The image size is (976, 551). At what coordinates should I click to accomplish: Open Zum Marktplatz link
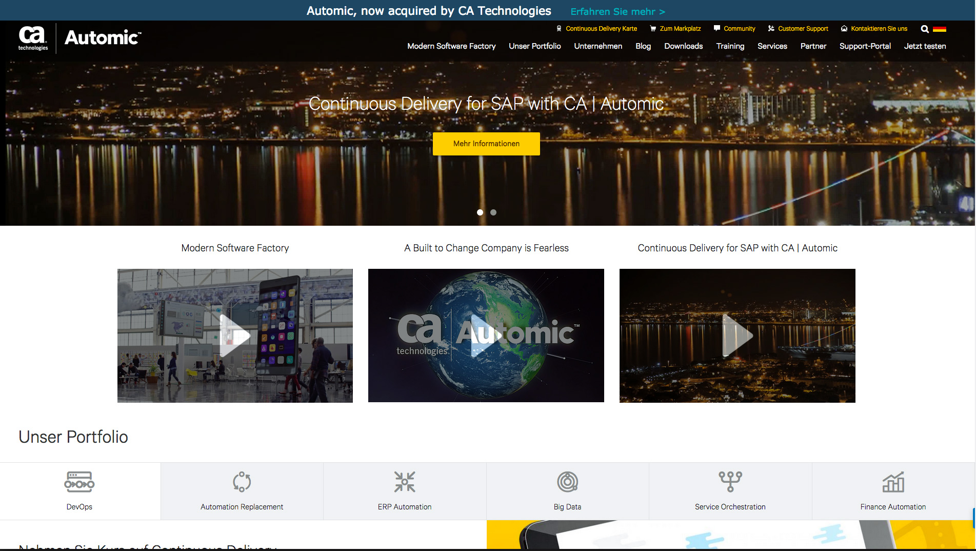680,29
